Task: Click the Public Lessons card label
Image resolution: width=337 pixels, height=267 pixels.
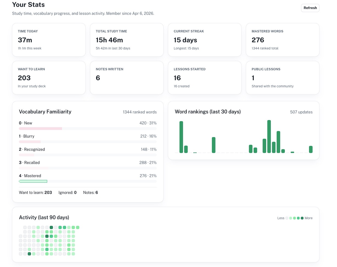Action: coord(266,69)
